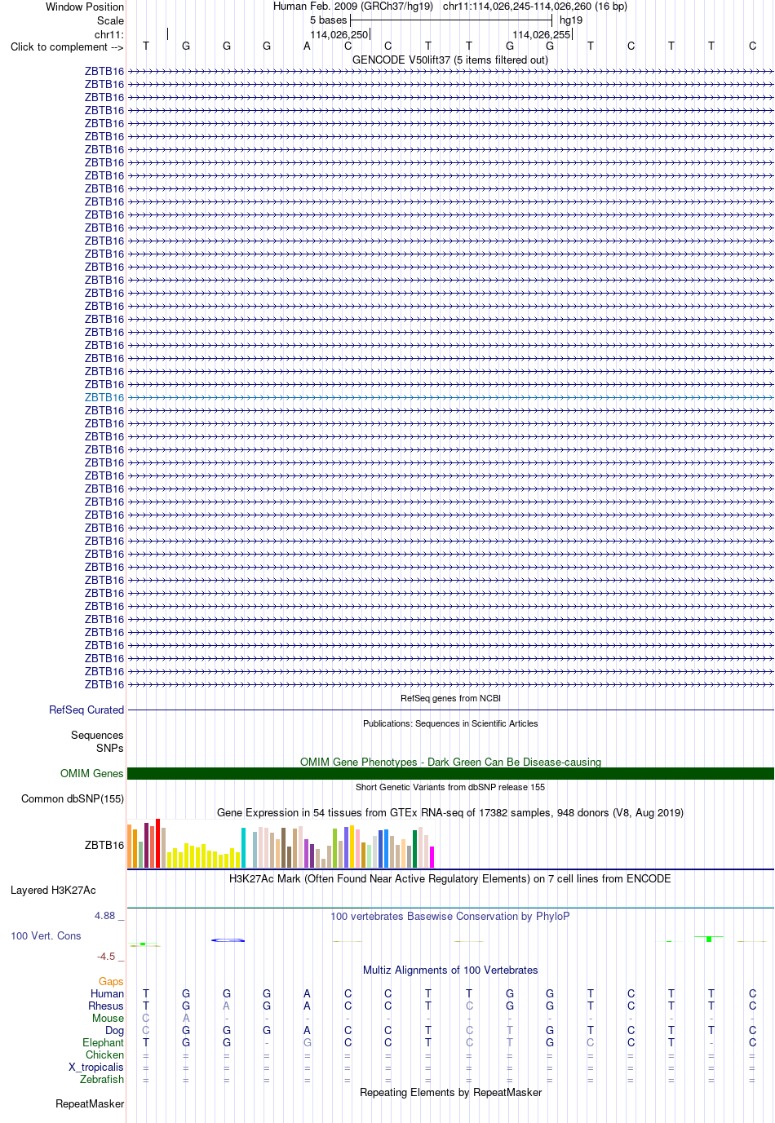The image size is (775, 1123).
Task: Click the '100 Vert. Cons' track label
Action: pyautogui.click(x=46, y=935)
